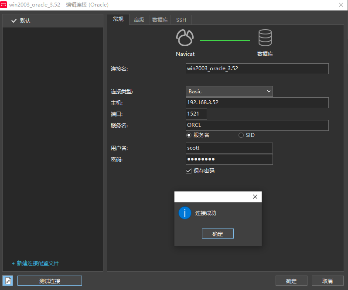Select the 服务名 radio button

click(189, 135)
